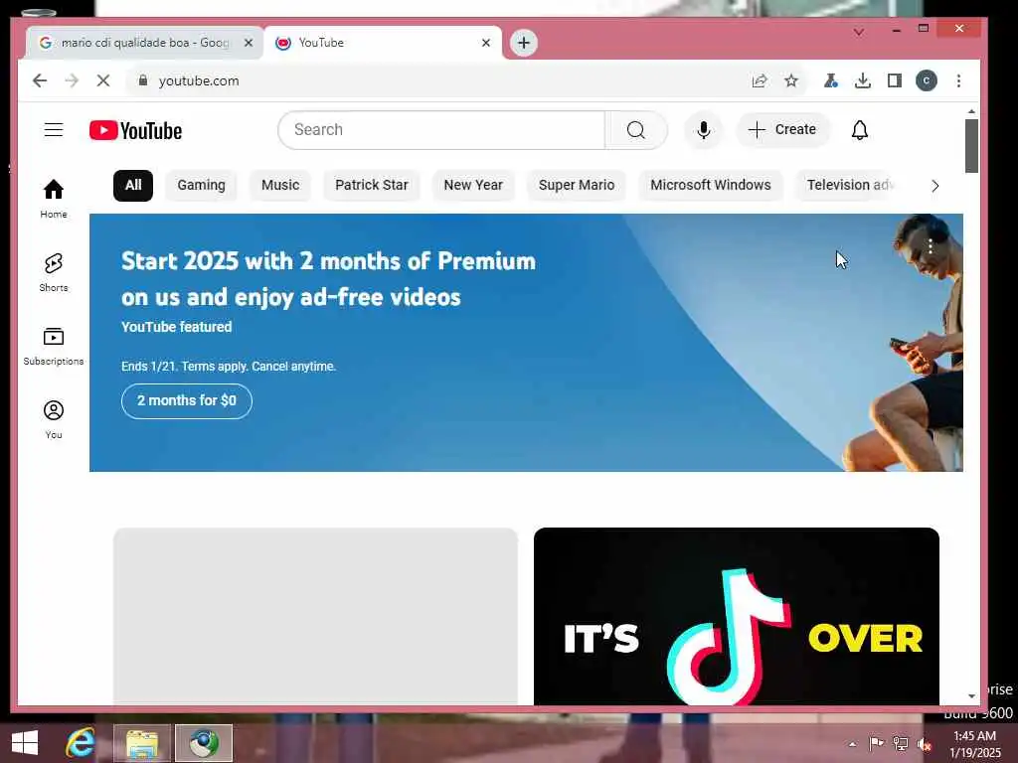The height and width of the screenshot is (763, 1018).
Task: Filter by New Year chip
Action: coord(473,185)
